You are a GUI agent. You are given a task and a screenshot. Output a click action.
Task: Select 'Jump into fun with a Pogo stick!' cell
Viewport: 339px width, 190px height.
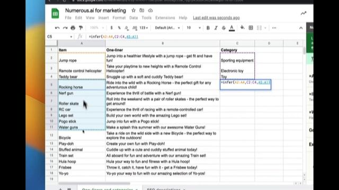(163, 121)
